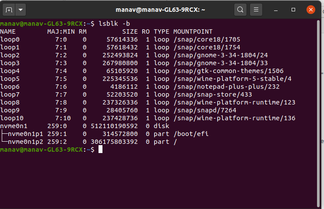Click the mountpoint /boot/efi

191,134
